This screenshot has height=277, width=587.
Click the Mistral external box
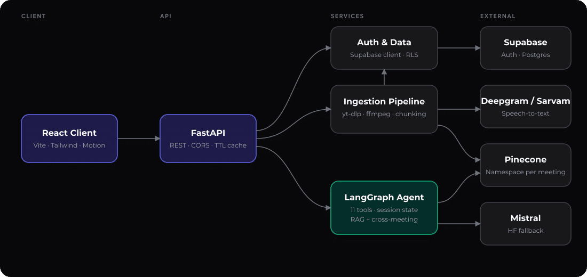pyautogui.click(x=526, y=224)
